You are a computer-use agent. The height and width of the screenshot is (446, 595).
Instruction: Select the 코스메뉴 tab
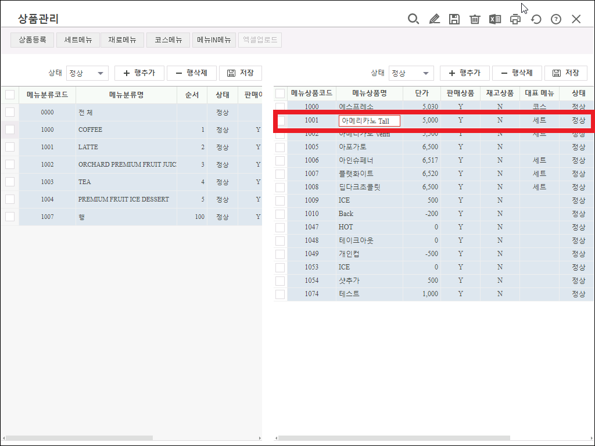coord(168,40)
